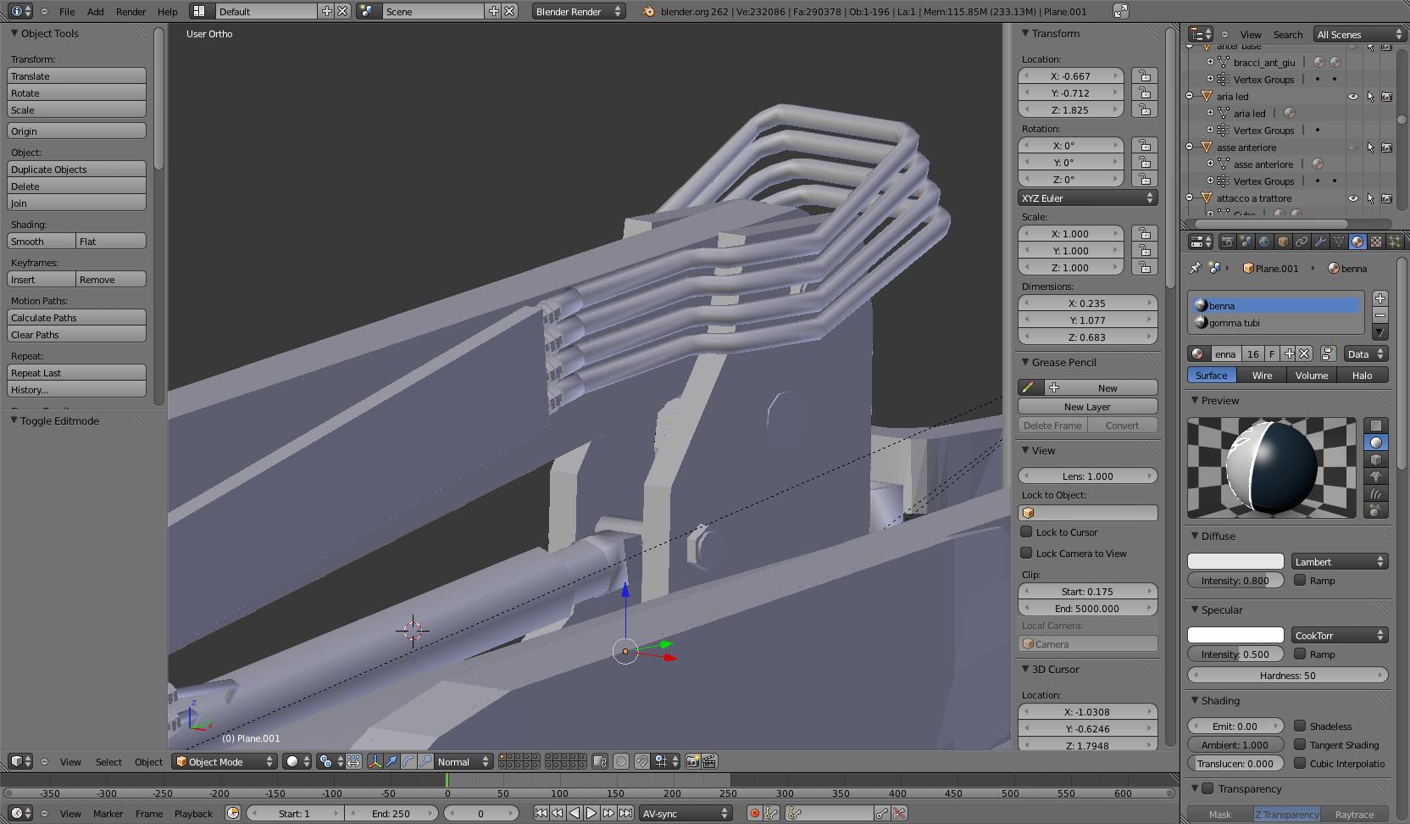Open the Object Mode dropdown
The height and width of the screenshot is (824, 1410).
point(225,761)
